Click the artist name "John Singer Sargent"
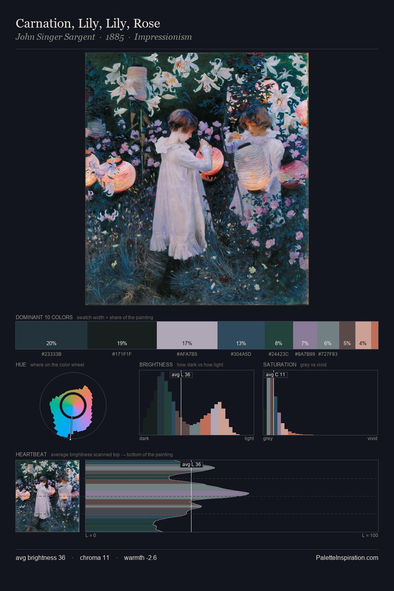394x591 pixels. click(55, 37)
